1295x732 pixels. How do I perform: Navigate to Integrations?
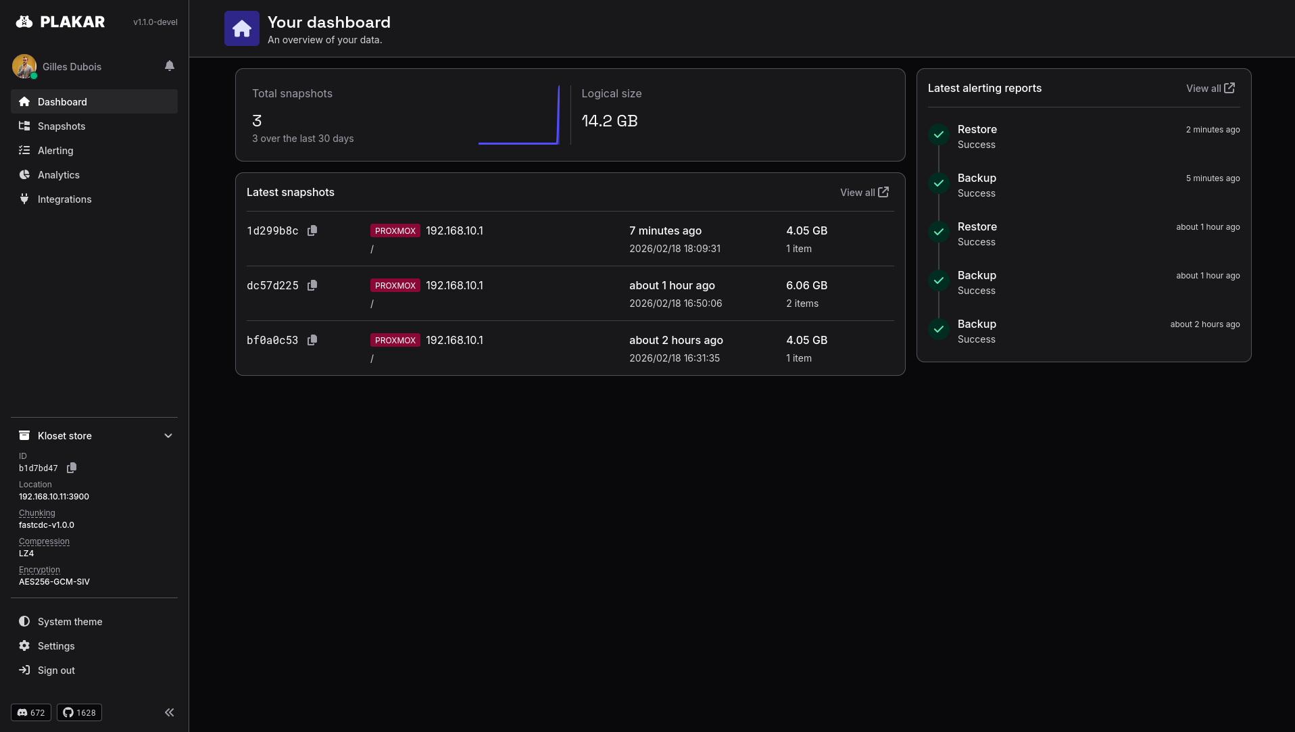[x=64, y=199]
